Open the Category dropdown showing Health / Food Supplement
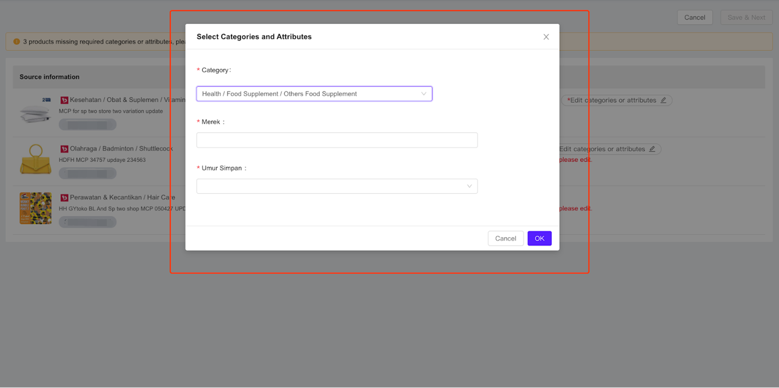779x388 pixels. pyautogui.click(x=314, y=94)
